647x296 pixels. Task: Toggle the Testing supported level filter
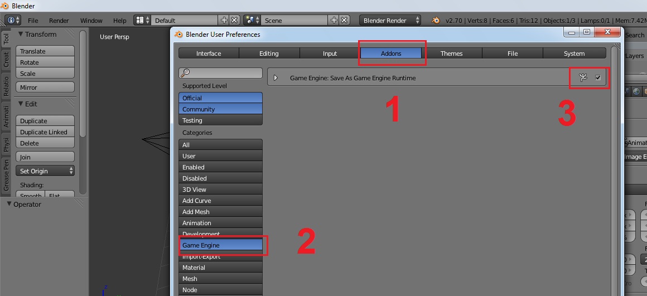coord(220,120)
